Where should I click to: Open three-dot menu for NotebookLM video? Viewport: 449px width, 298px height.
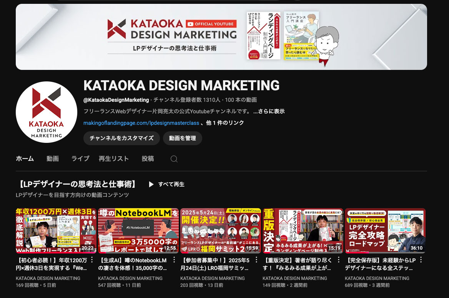[174, 260]
